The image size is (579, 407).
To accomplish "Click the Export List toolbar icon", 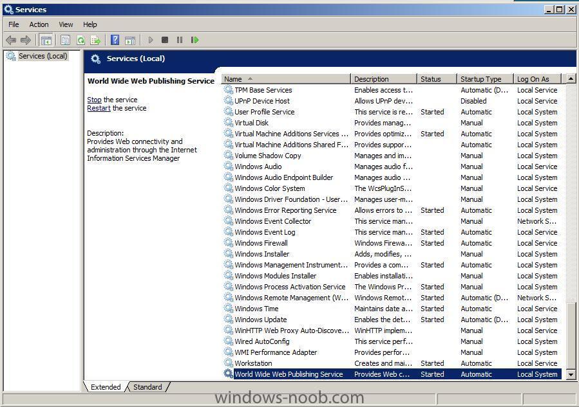I will coord(95,40).
